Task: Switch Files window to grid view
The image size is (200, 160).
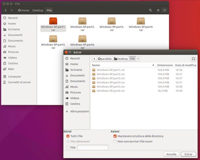Action: (x=165, y=10)
